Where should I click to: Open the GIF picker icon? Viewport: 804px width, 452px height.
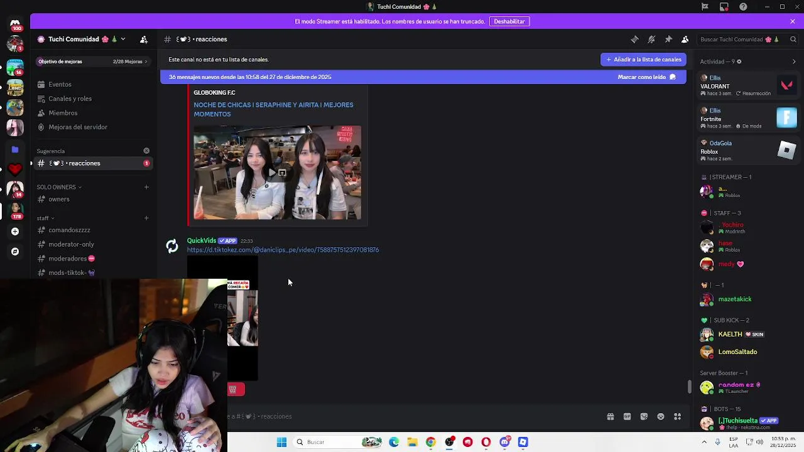pyautogui.click(x=627, y=416)
